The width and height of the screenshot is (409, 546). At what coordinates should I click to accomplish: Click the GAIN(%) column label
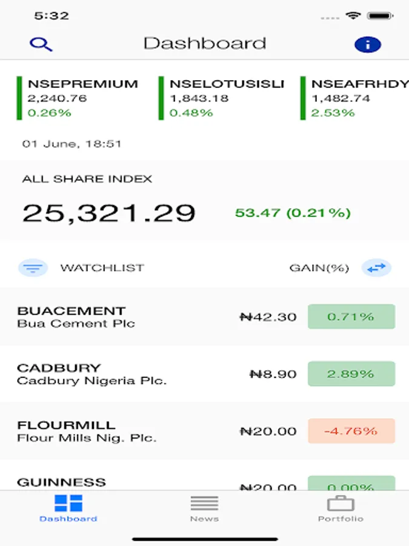coord(319,268)
